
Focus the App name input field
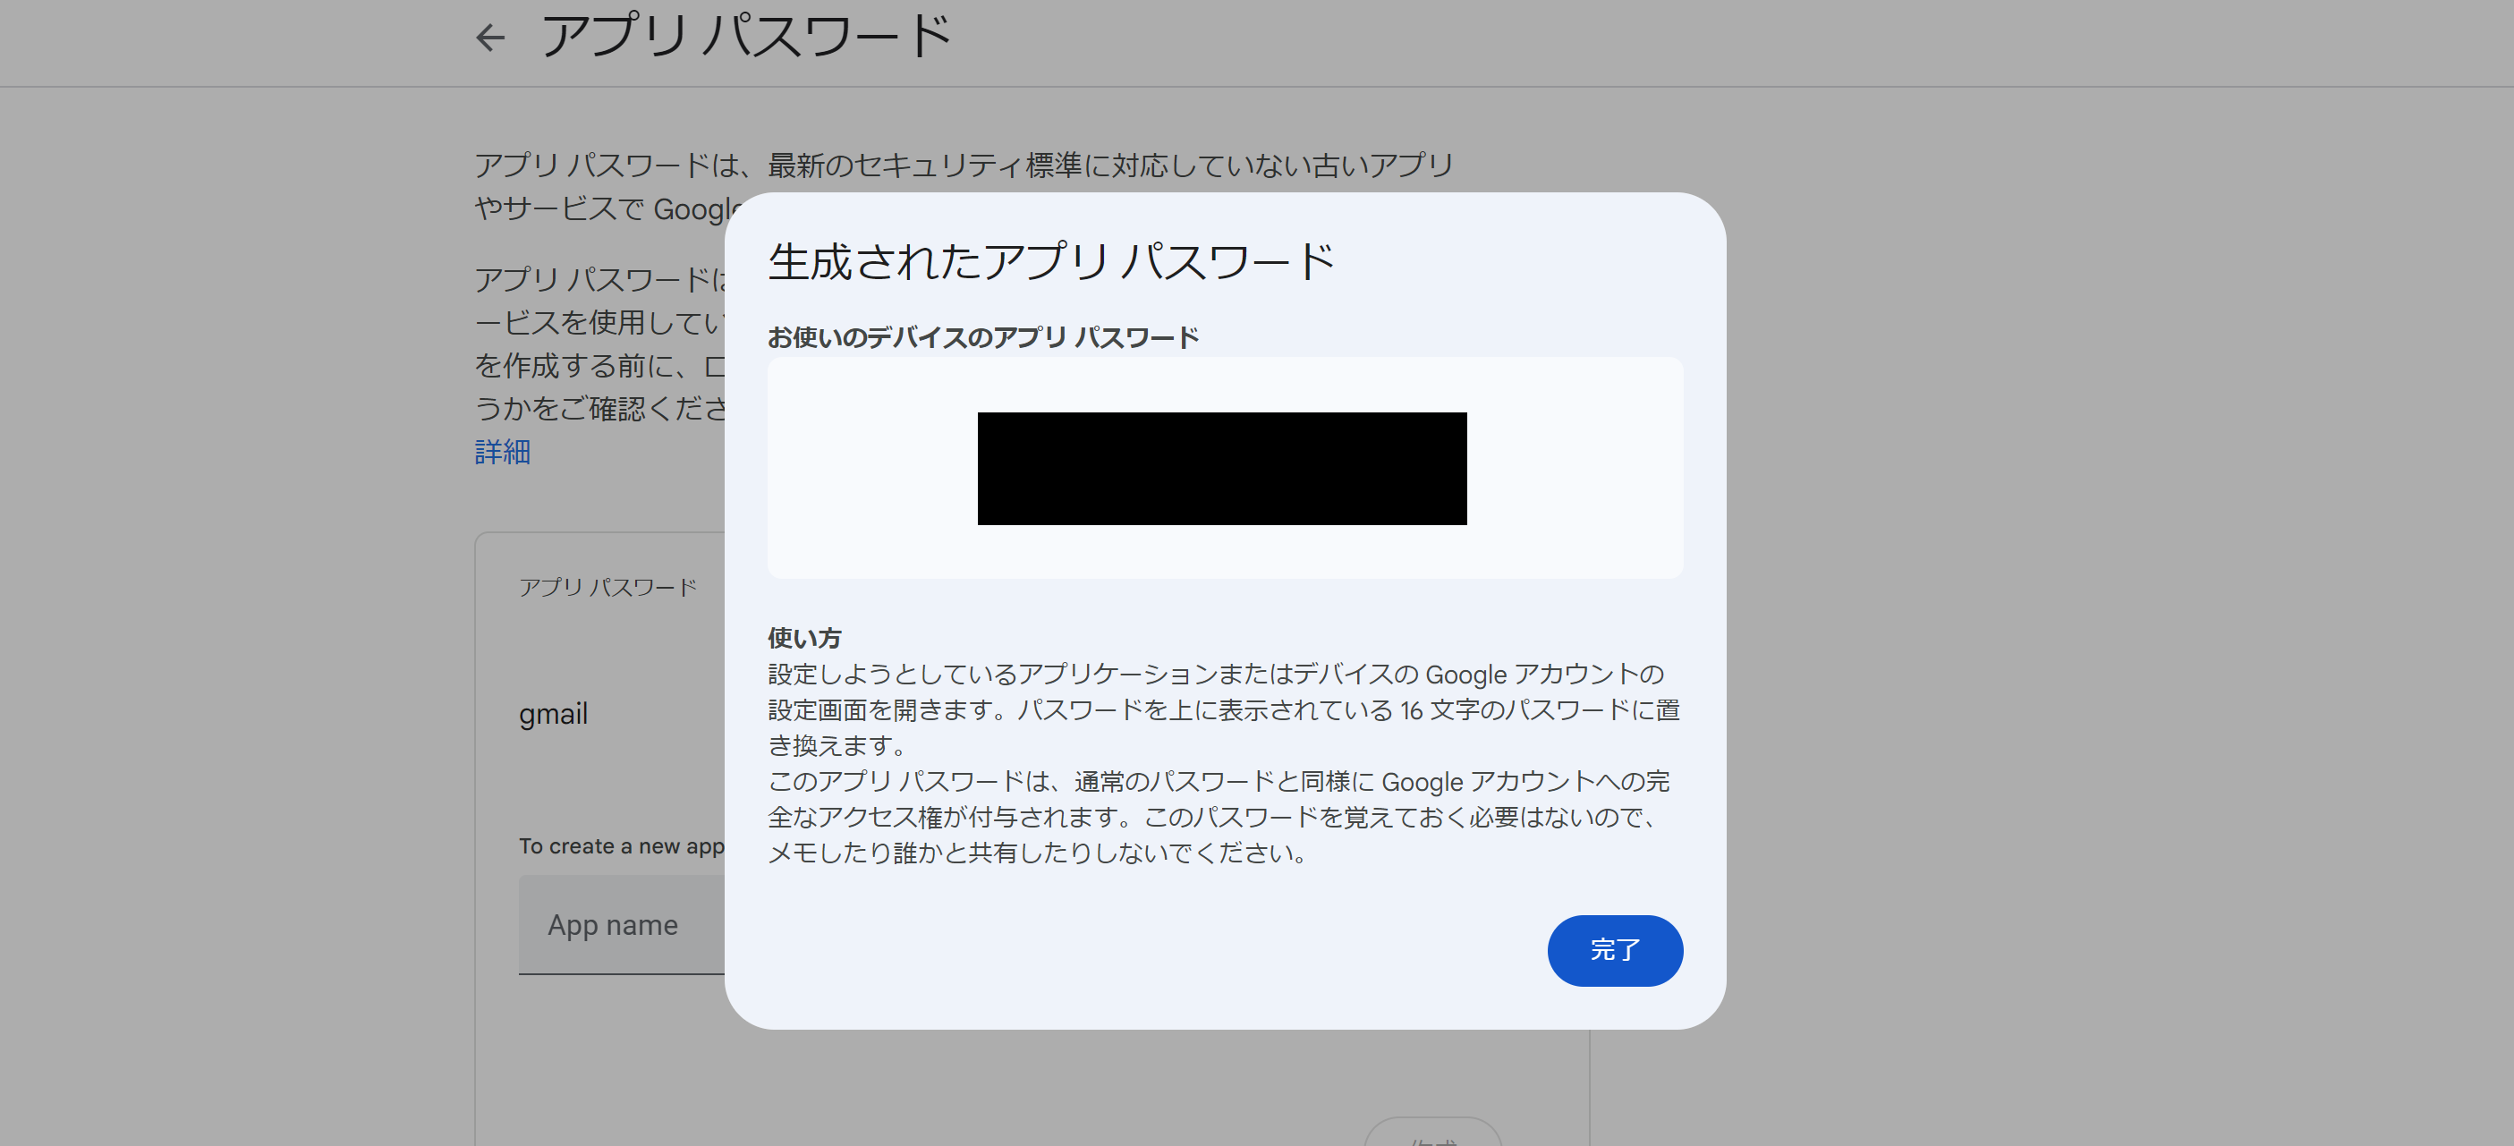tap(622, 924)
